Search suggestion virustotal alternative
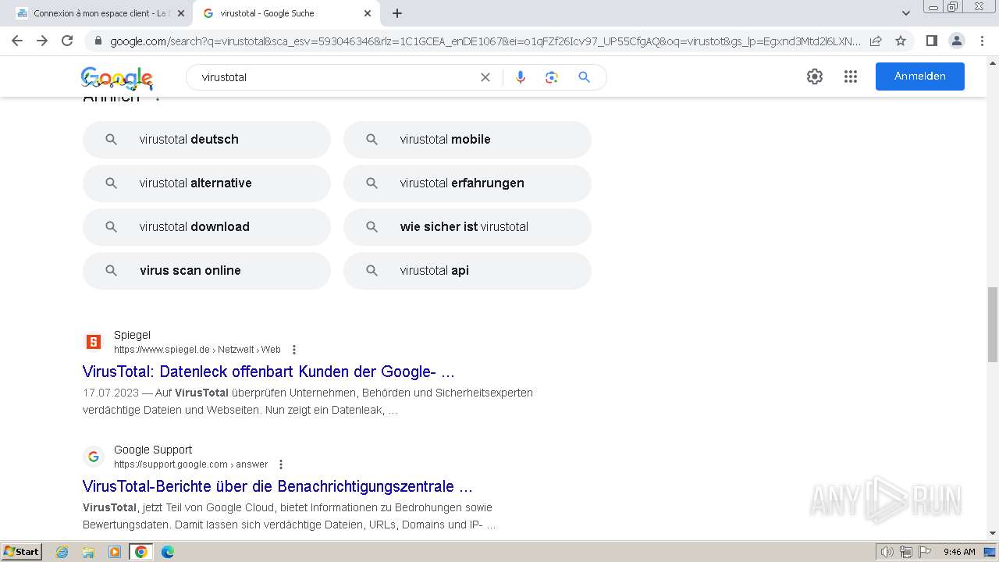999x562 pixels. point(207,183)
